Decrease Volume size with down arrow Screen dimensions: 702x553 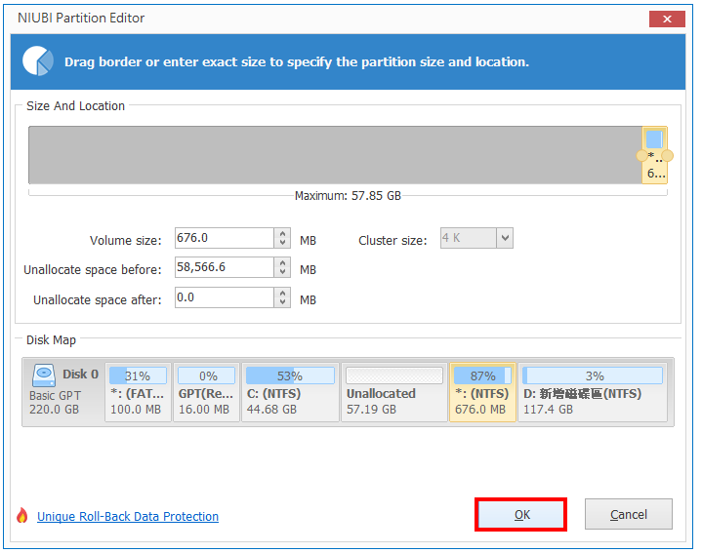pos(282,243)
